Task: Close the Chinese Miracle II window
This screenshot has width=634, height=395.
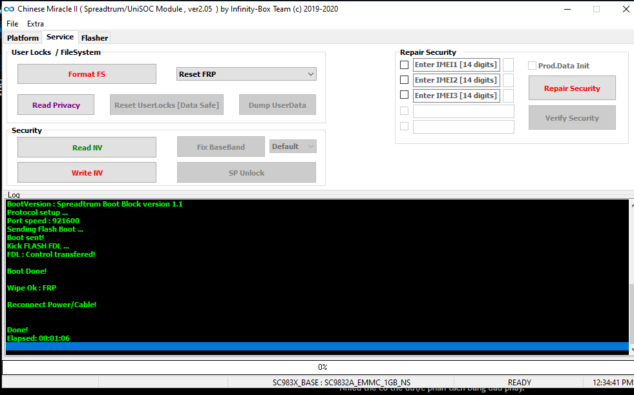Action: click(626, 9)
